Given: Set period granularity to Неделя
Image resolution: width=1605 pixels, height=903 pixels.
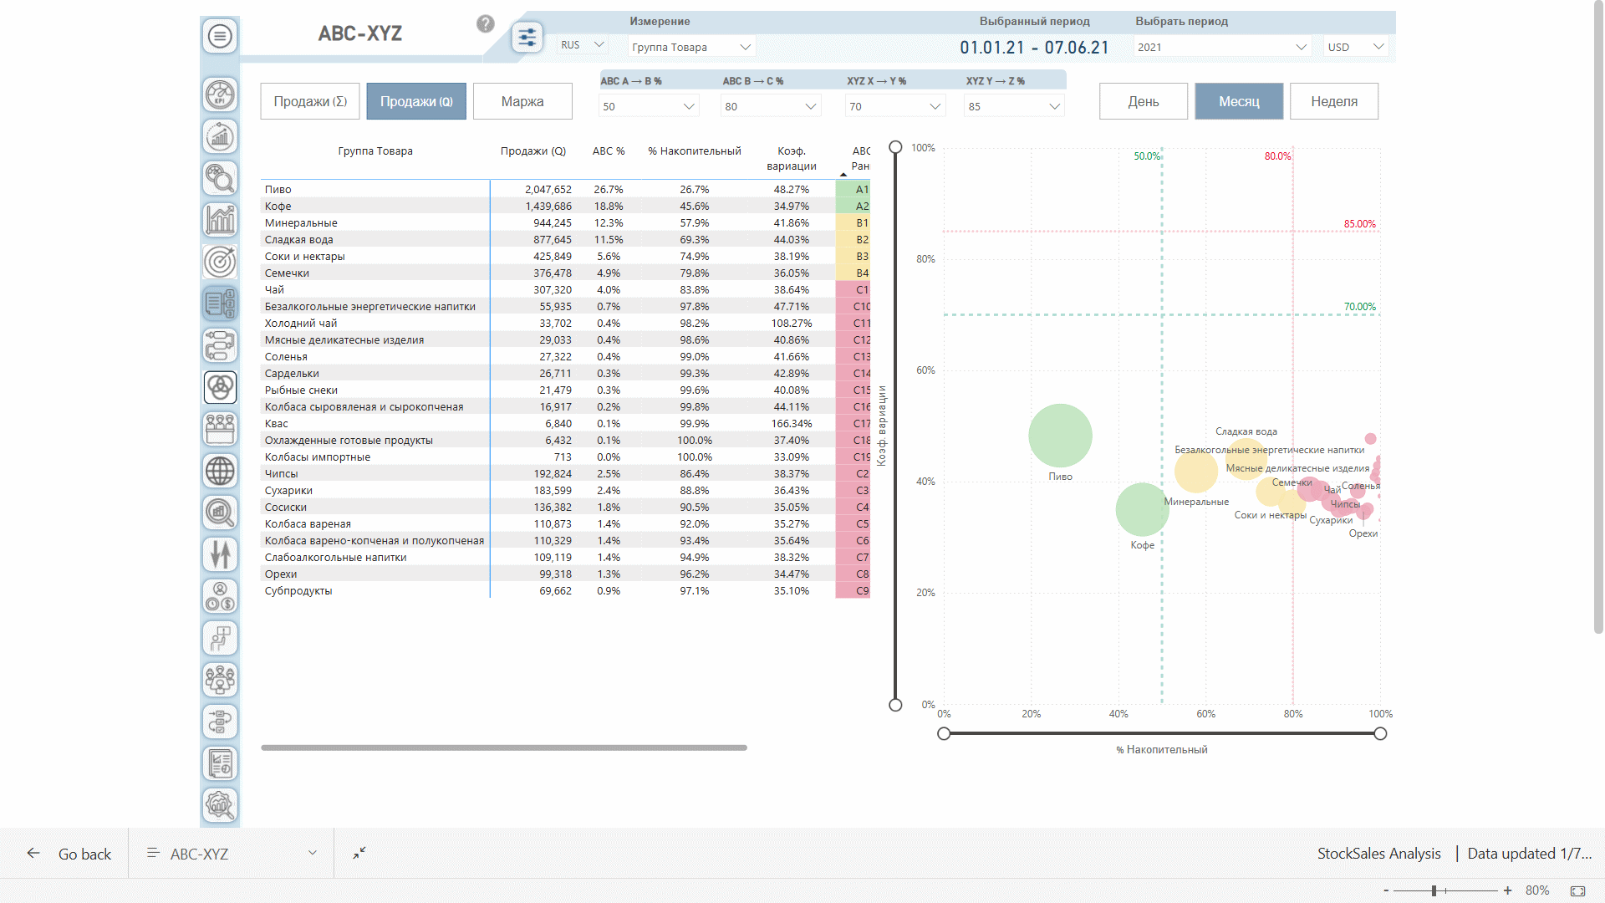Looking at the screenshot, I should click(1333, 101).
